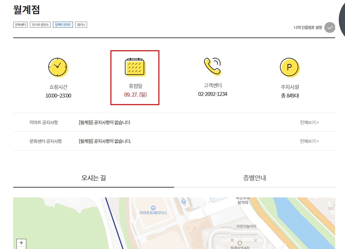Viewport: 345px width, 249px height.
Task: Click the 휴점일 label
Action: click(135, 86)
